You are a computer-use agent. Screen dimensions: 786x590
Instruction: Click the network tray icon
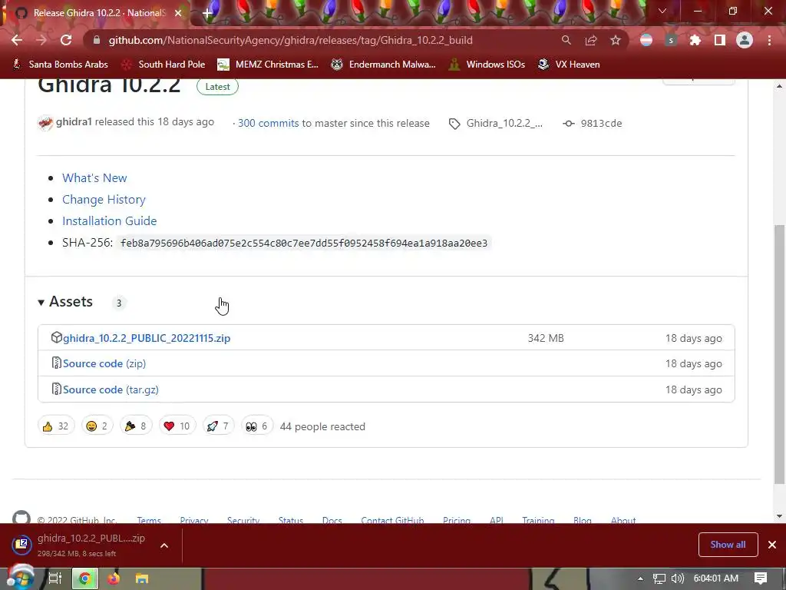[659, 578]
